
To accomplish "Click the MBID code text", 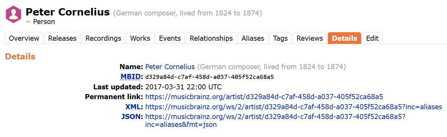I will coord(209,77).
